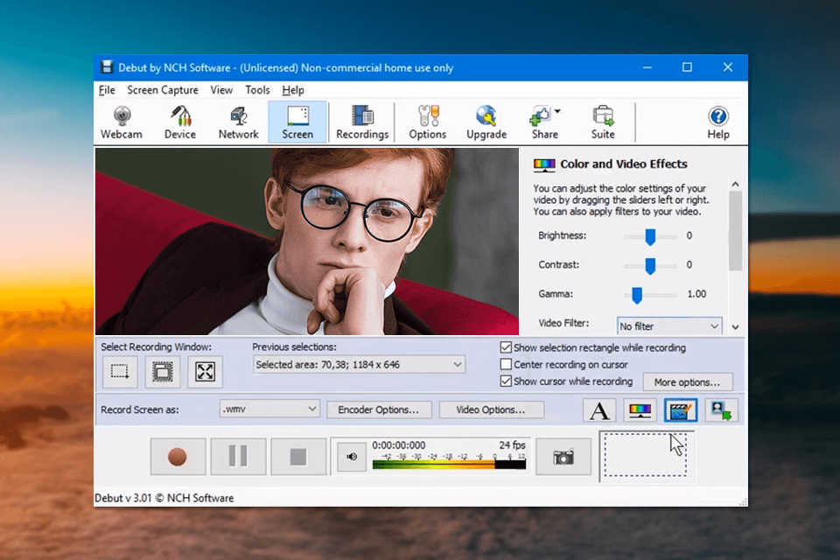Select the fullscreen recording window icon

pyautogui.click(x=205, y=371)
